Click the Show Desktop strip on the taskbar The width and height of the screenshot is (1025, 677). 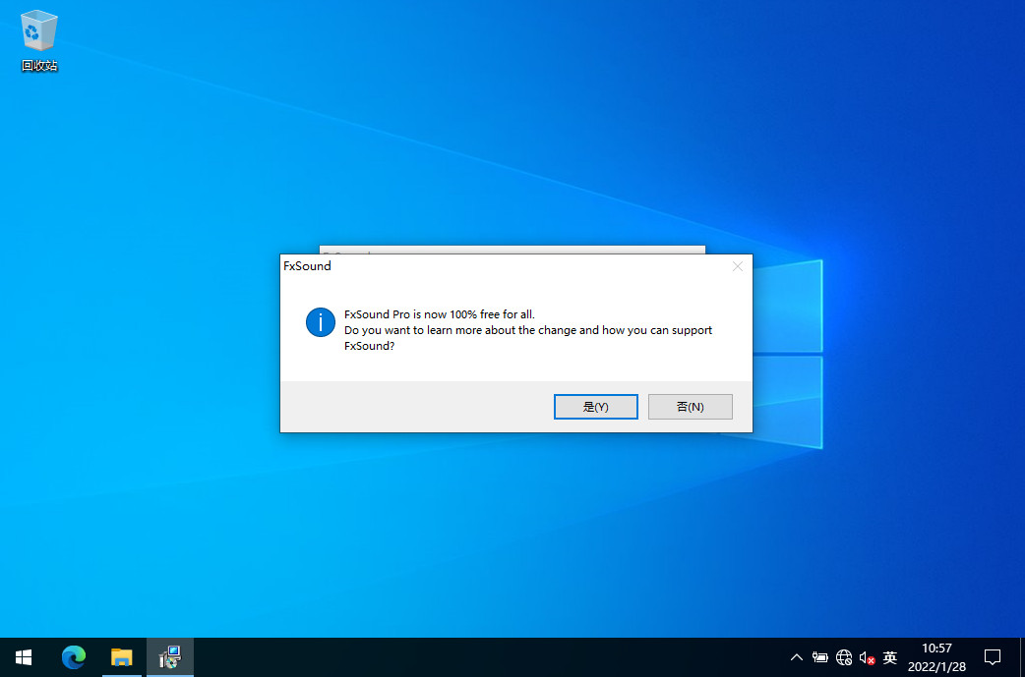pyautogui.click(x=1022, y=657)
